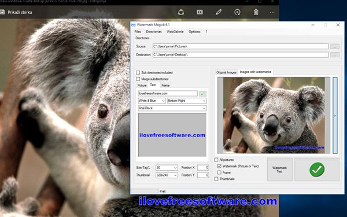Screen dimensions: 347x217
Task: Open the Edit pencil tool
Action: pyautogui.click(x=219, y=12)
